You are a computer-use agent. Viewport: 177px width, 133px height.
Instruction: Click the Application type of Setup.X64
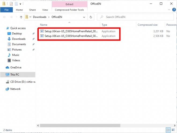pyautogui.click(x=109, y=31)
